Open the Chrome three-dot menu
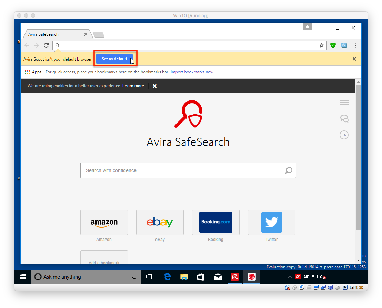Screen dimensions: 382x308 tap(355, 45)
